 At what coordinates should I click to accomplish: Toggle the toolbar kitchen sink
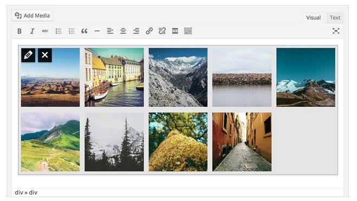click(x=188, y=31)
